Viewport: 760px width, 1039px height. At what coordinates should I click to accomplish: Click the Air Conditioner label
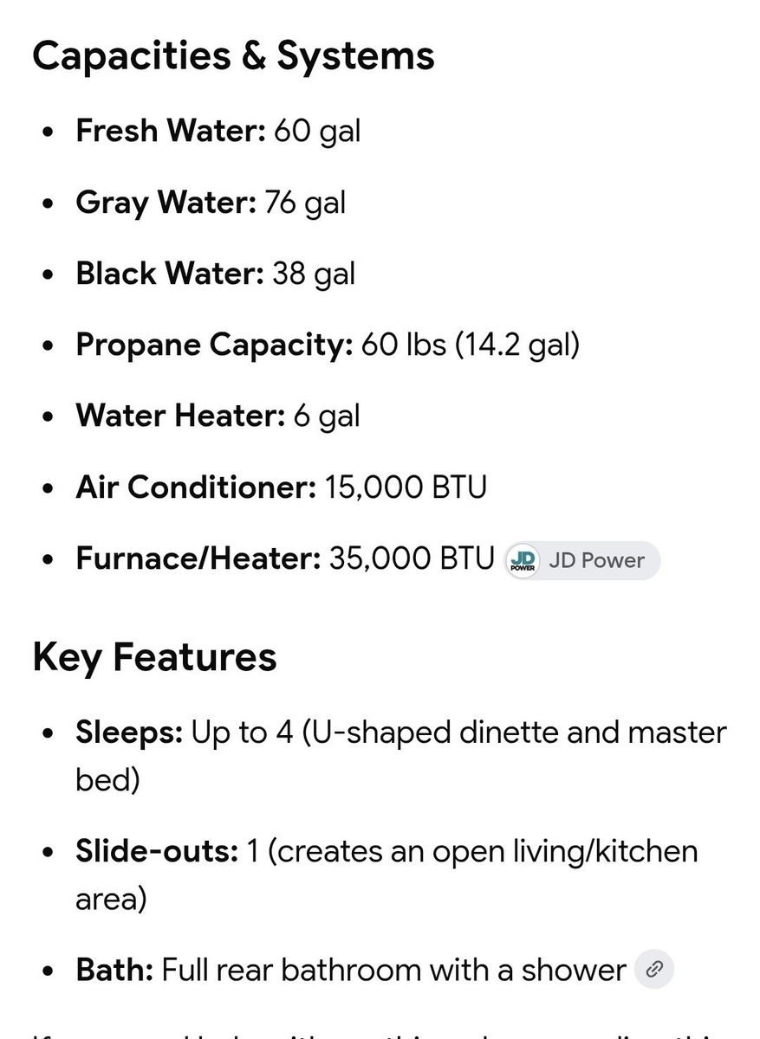click(197, 487)
